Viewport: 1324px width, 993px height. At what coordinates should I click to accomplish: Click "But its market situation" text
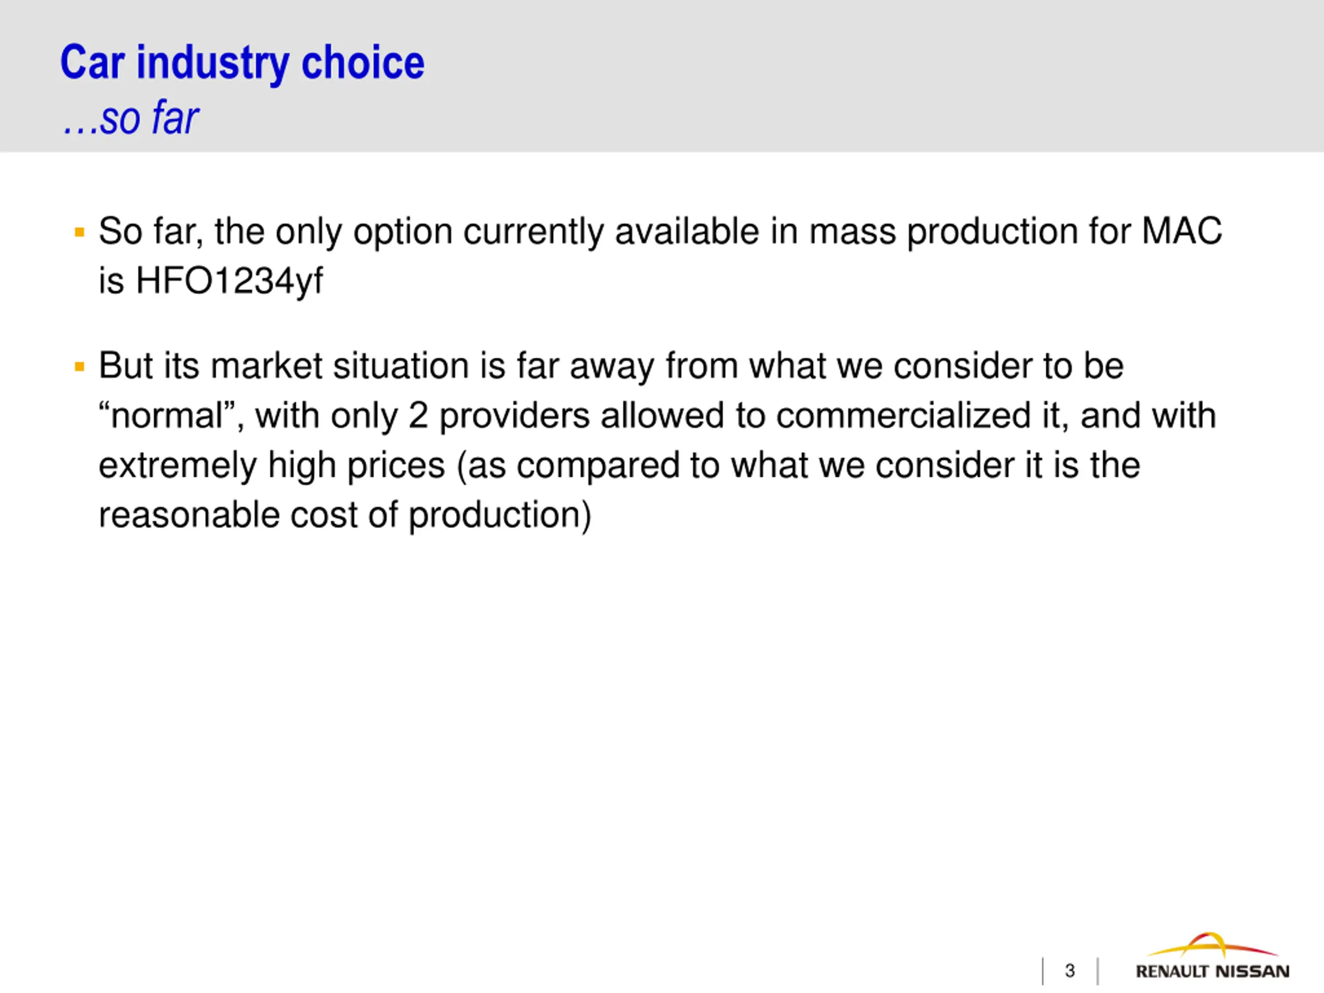(x=284, y=366)
